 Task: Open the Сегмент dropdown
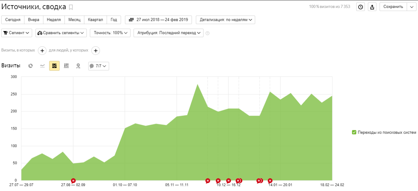[x=17, y=33]
